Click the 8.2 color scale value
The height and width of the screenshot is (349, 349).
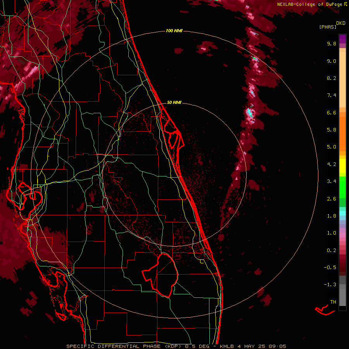332,78
